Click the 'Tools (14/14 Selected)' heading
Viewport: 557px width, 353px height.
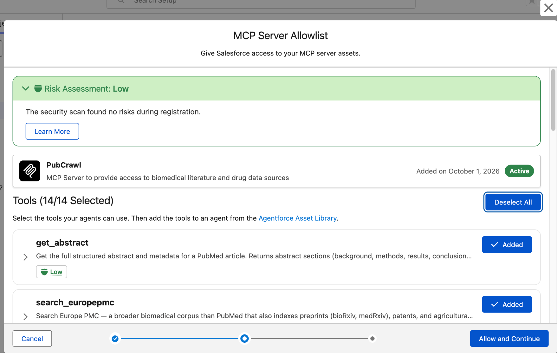[63, 201]
